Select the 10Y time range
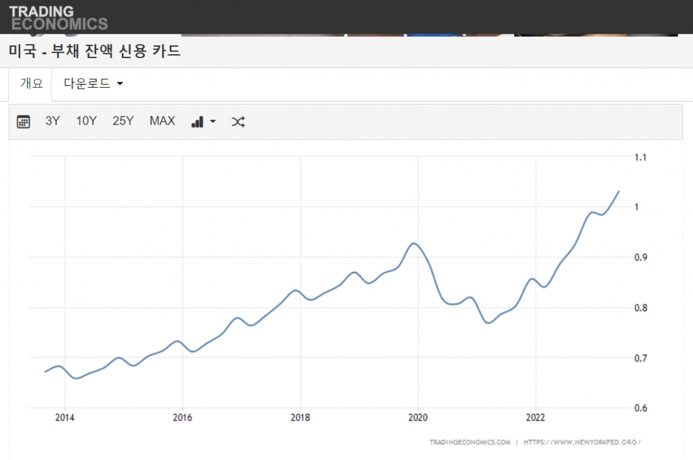 (86, 121)
